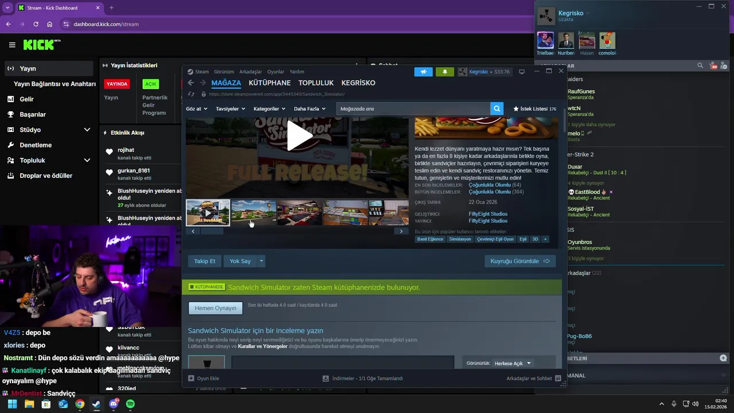Open friend requests icon with red badge
The image size is (734, 413).
[x=713, y=66]
